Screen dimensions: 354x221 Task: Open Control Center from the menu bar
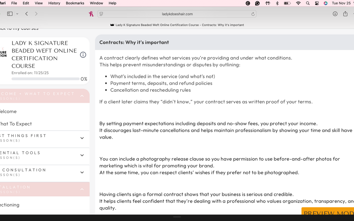pos(317,3)
